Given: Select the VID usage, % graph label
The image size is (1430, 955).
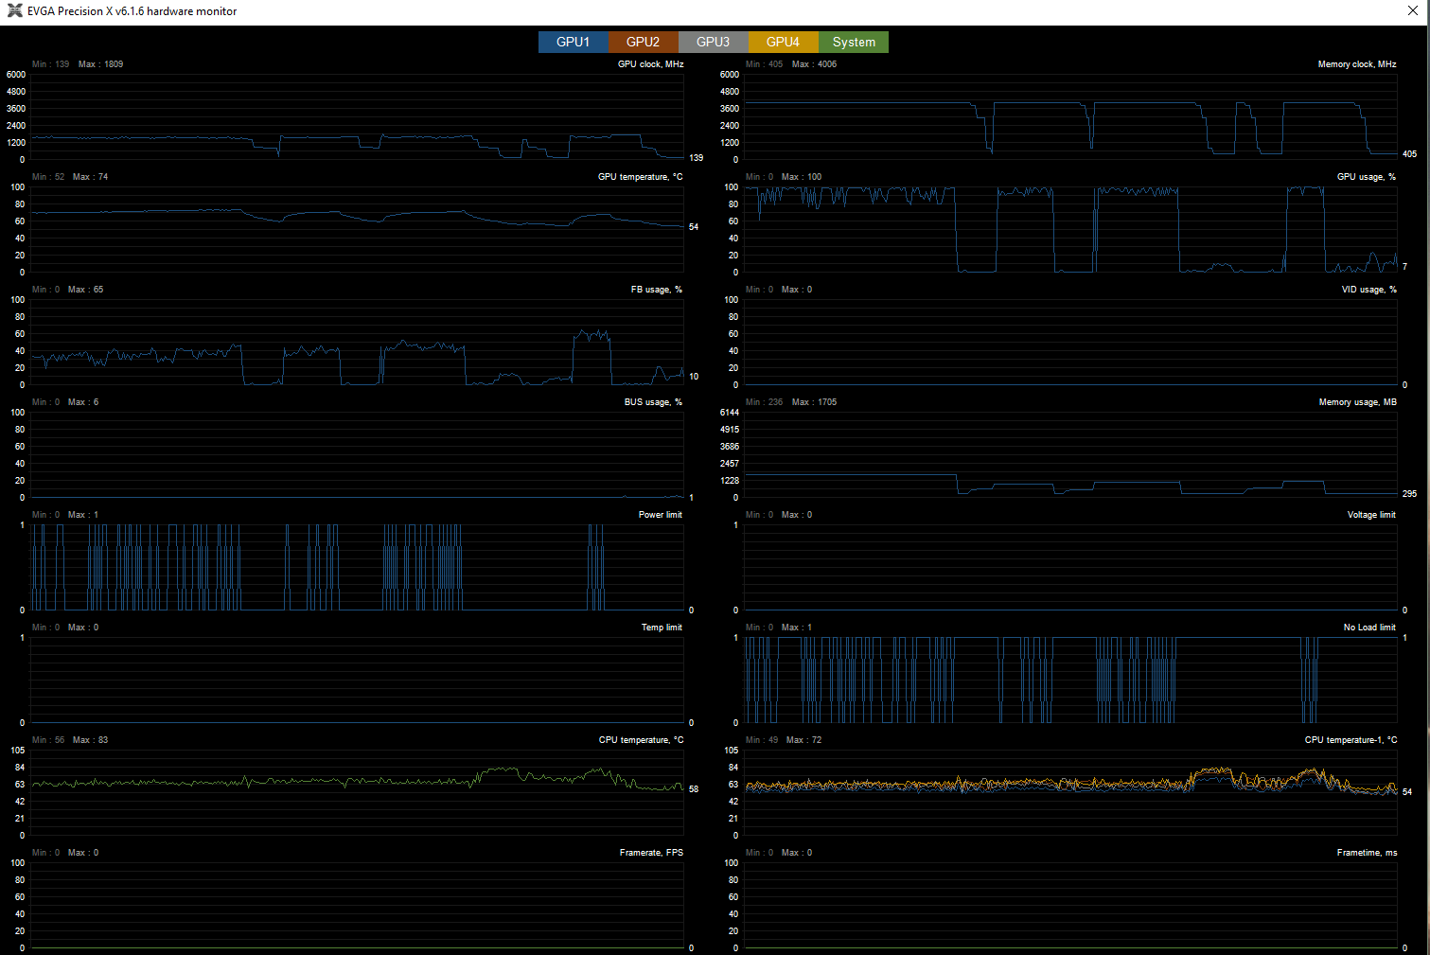Looking at the screenshot, I should coord(1368,290).
